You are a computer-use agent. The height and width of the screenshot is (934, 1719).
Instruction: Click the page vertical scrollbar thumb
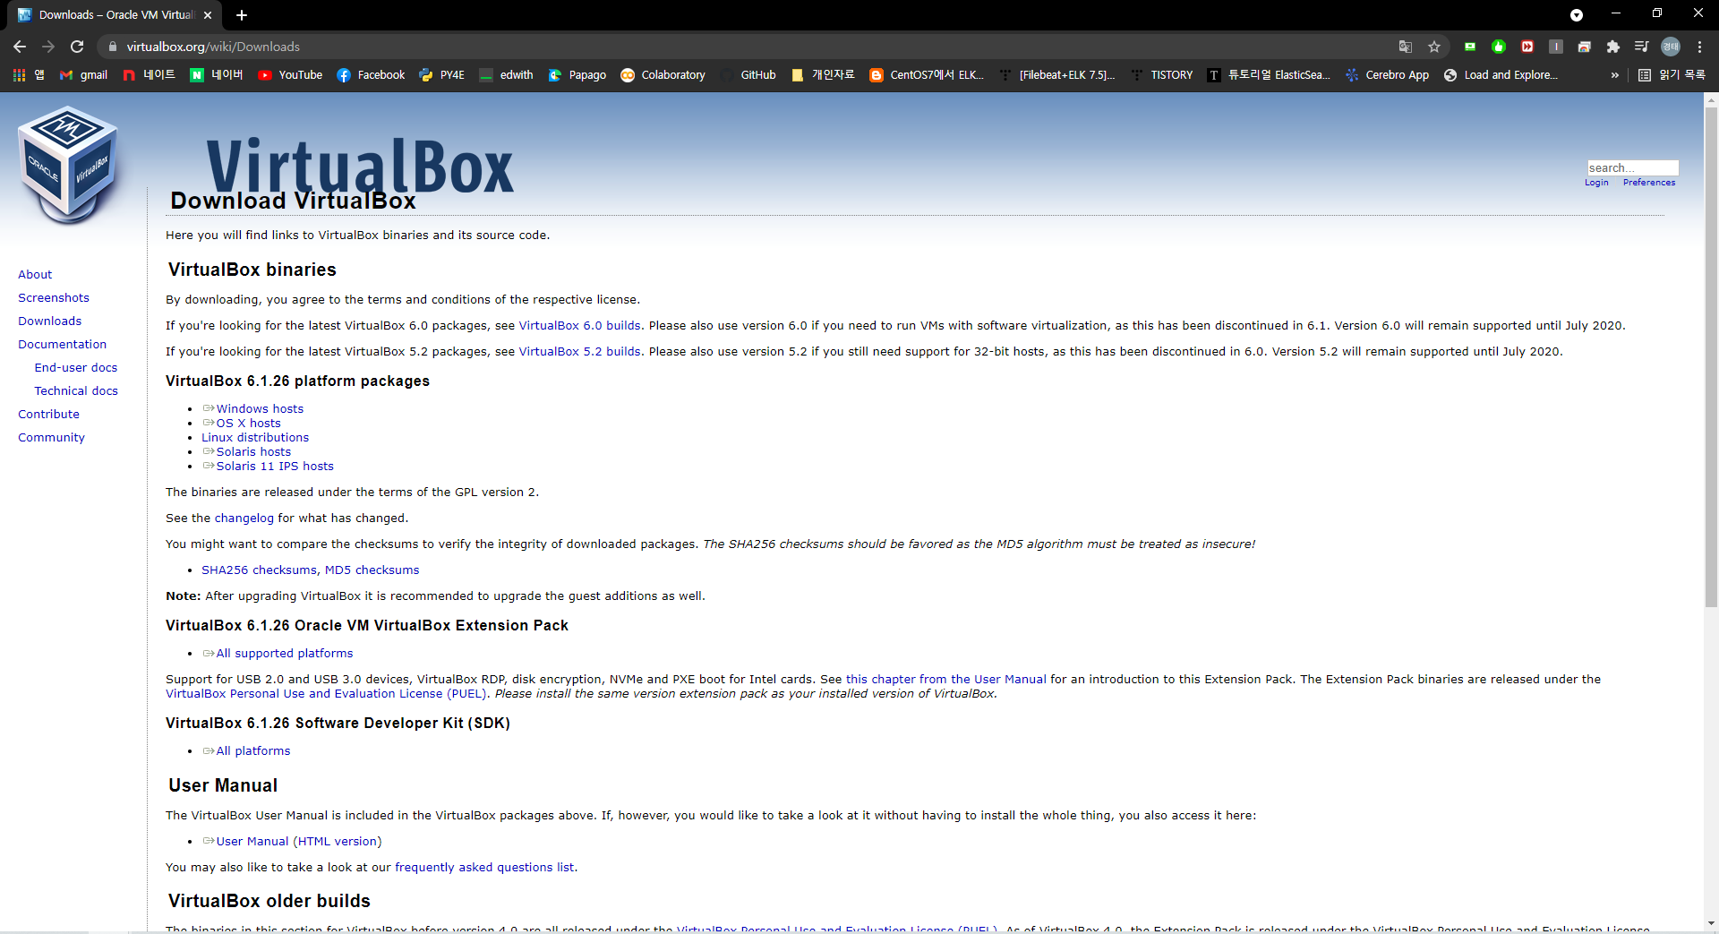click(x=1711, y=356)
